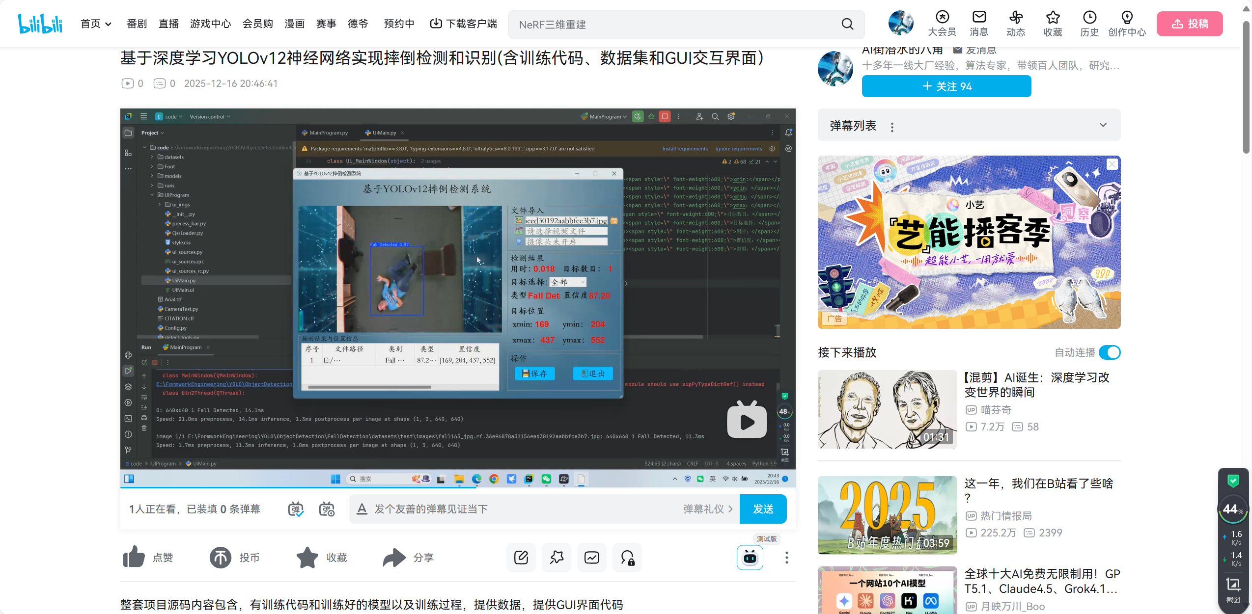Click the search magnifier icon
This screenshot has height=614, width=1252.
(847, 24)
